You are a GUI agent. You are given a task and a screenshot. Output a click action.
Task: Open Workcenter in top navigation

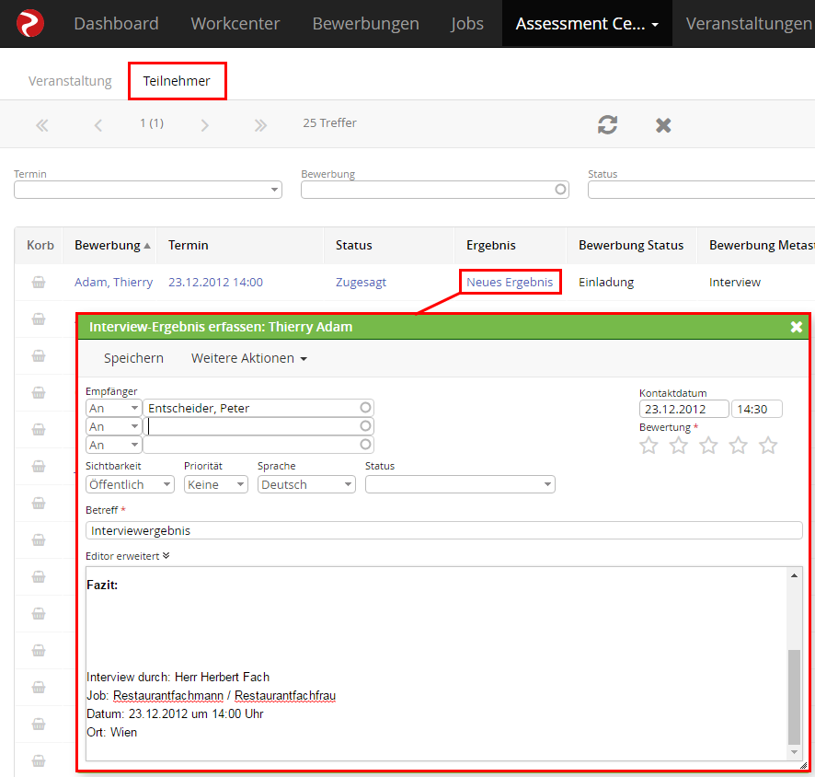(x=235, y=23)
